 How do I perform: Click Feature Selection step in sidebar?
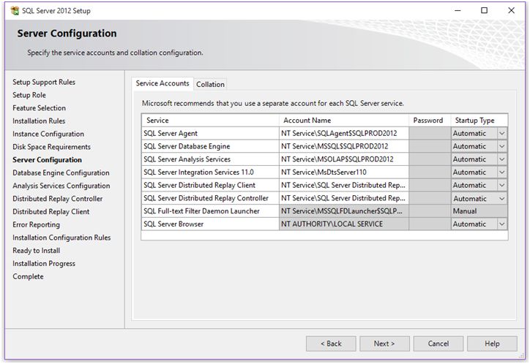(x=40, y=108)
